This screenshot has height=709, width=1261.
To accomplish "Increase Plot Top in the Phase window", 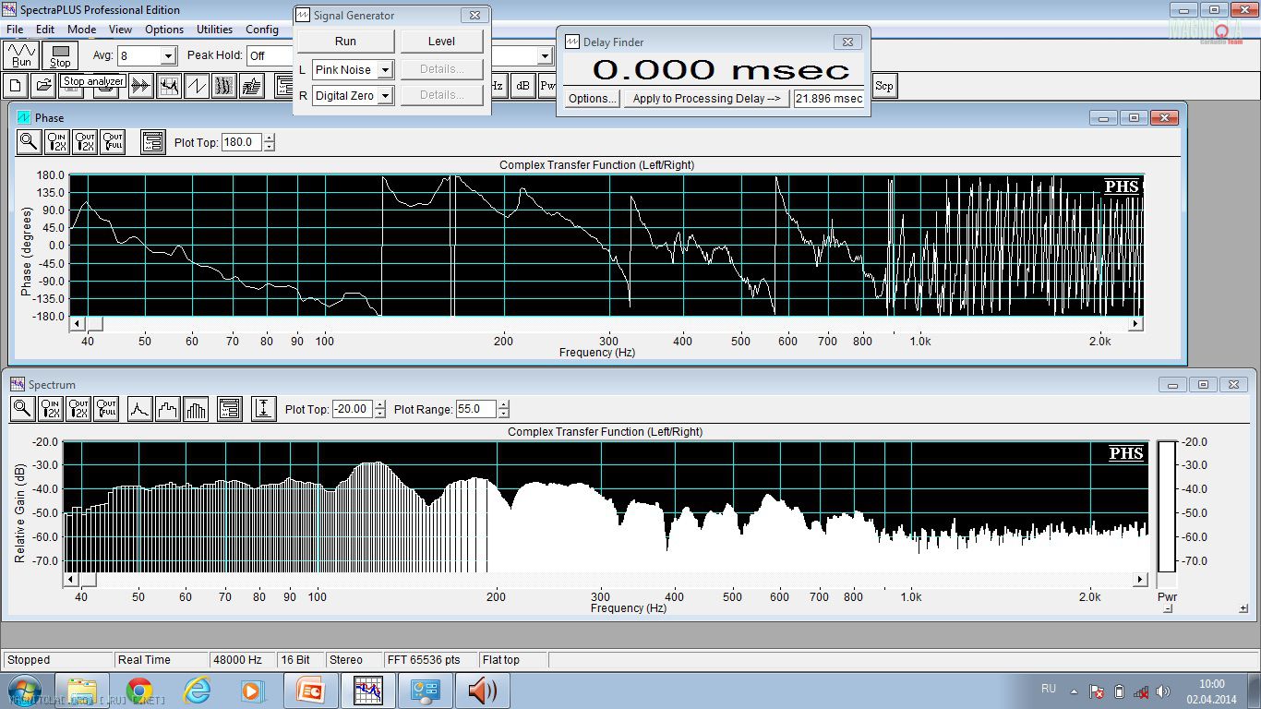I will tap(269, 138).
